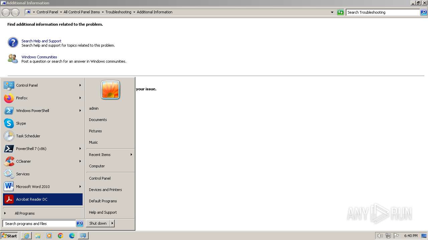
Task: Click the clock showing 6:40 PM
Action: click(411, 236)
